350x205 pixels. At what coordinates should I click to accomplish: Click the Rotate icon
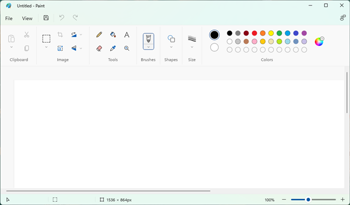[x=74, y=35]
